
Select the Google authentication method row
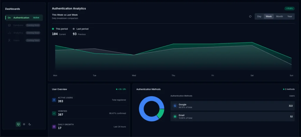pos(233,106)
